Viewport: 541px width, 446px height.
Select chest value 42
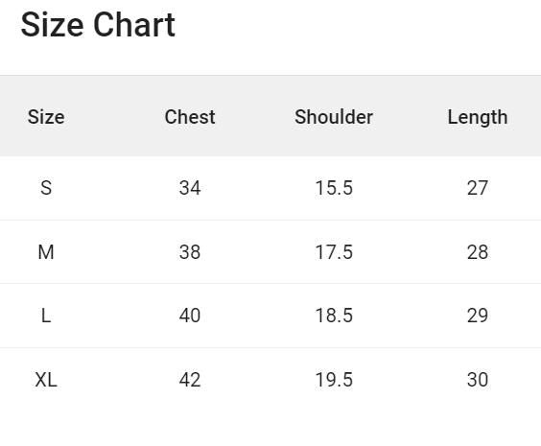(x=190, y=380)
